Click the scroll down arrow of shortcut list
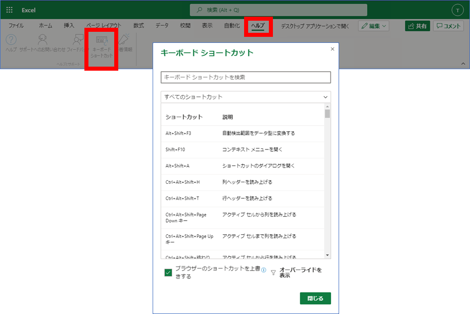470x314 pixels. click(x=327, y=255)
